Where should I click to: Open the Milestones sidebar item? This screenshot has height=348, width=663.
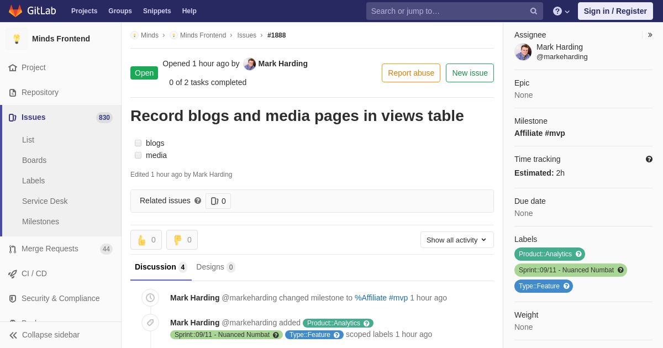(x=40, y=222)
